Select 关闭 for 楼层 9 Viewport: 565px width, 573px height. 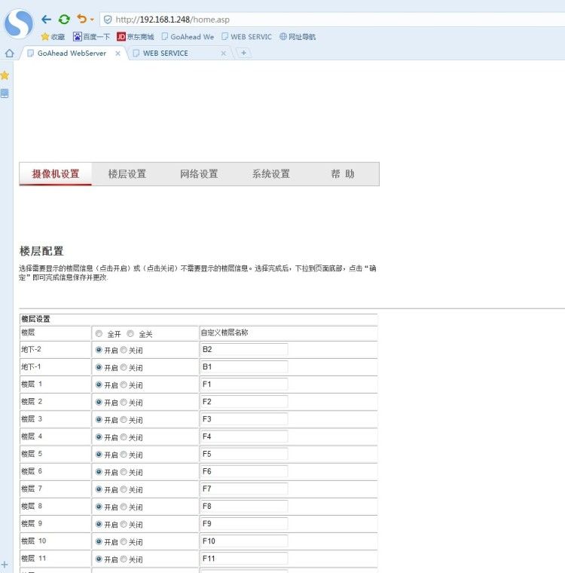[124, 524]
